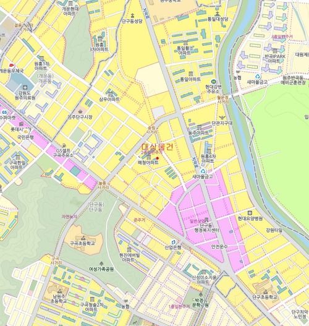Select the 새마을금고 icon near 원흥4차아파트
Screen dimensions: 309x326
click(x=203, y=171)
